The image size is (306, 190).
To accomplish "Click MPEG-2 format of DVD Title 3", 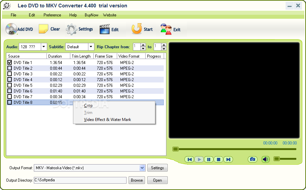I will tap(127, 74).
